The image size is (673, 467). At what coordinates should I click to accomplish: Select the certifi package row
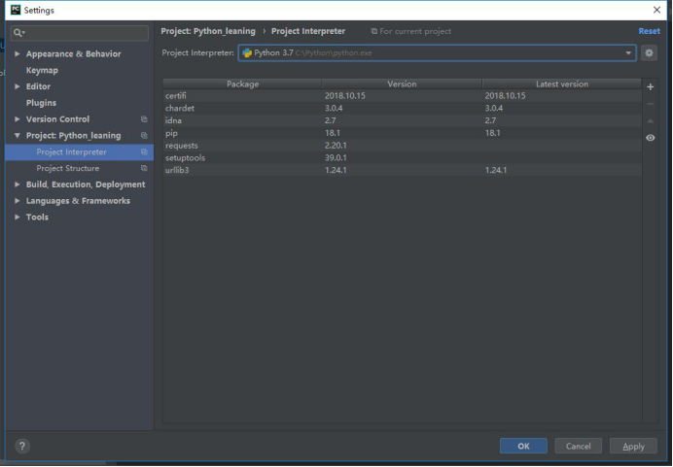point(403,96)
